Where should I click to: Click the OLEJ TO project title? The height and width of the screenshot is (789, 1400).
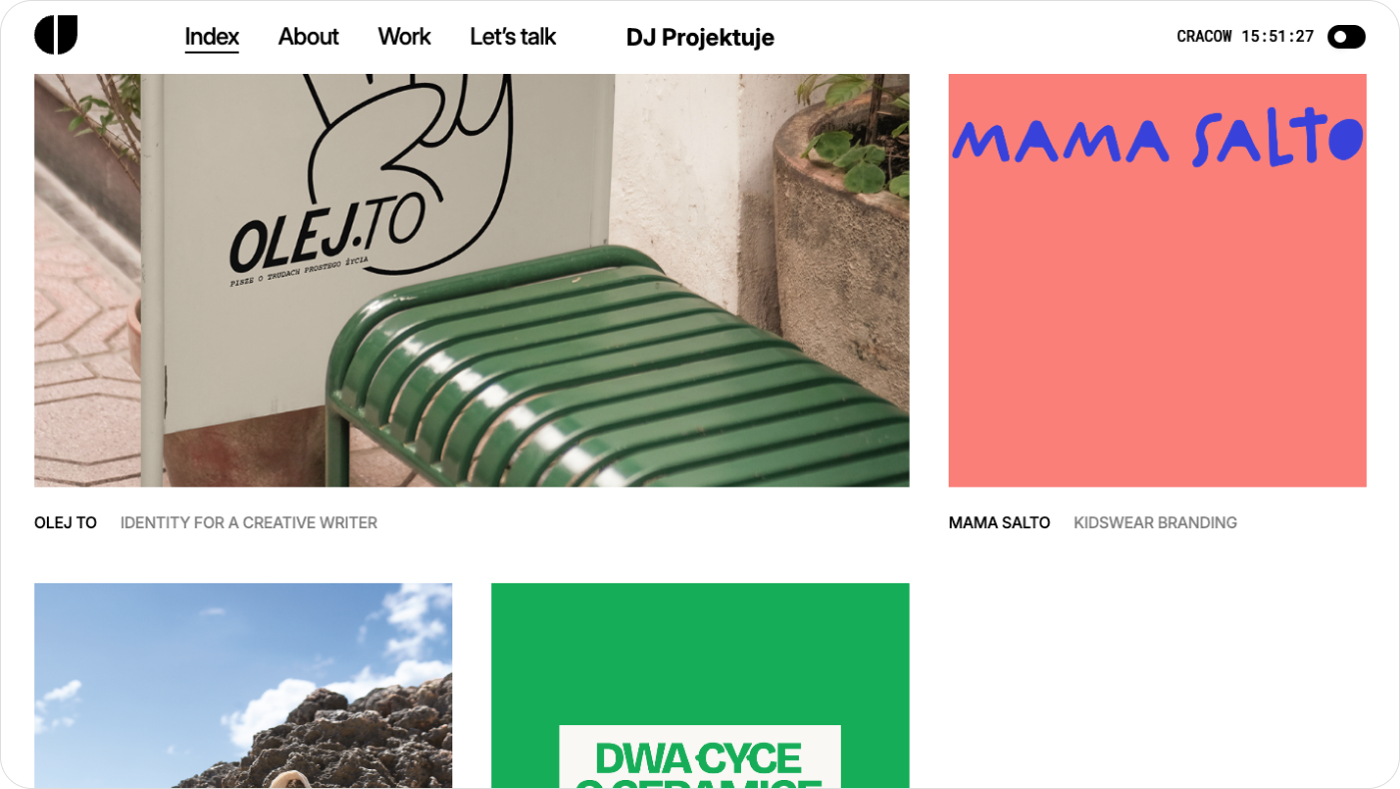pos(65,522)
